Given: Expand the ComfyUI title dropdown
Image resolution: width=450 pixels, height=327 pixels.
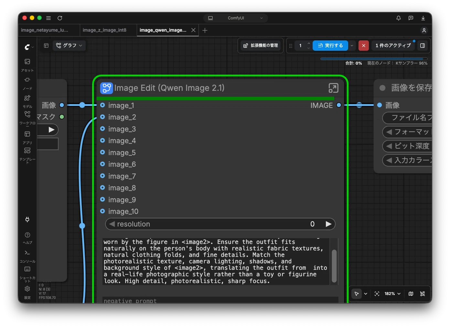Looking at the screenshot, I should coord(236,18).
